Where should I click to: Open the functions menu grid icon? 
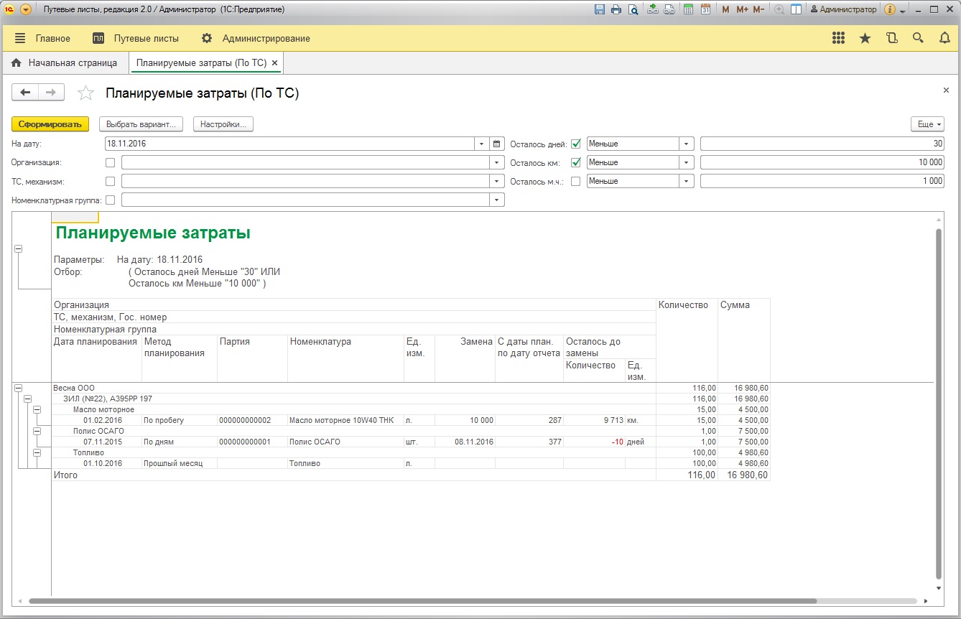click(838, 38)
